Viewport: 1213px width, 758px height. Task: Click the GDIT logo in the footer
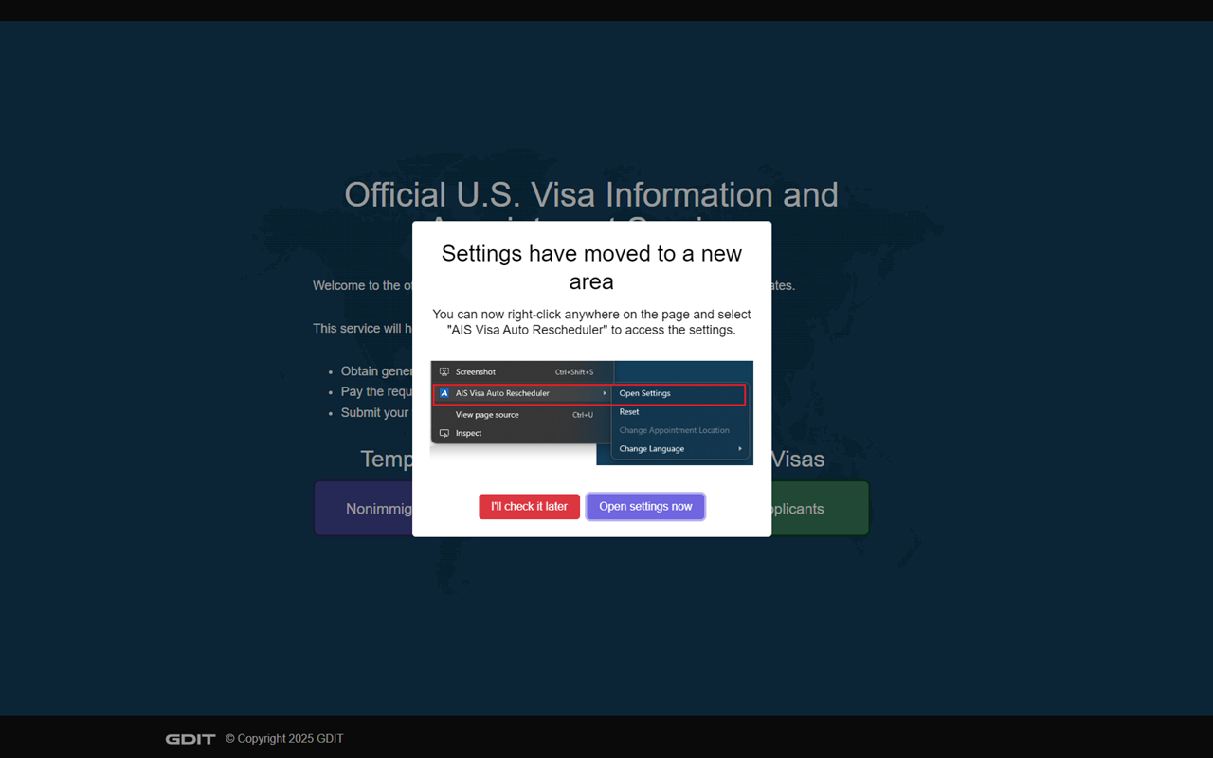coord(190,739)
